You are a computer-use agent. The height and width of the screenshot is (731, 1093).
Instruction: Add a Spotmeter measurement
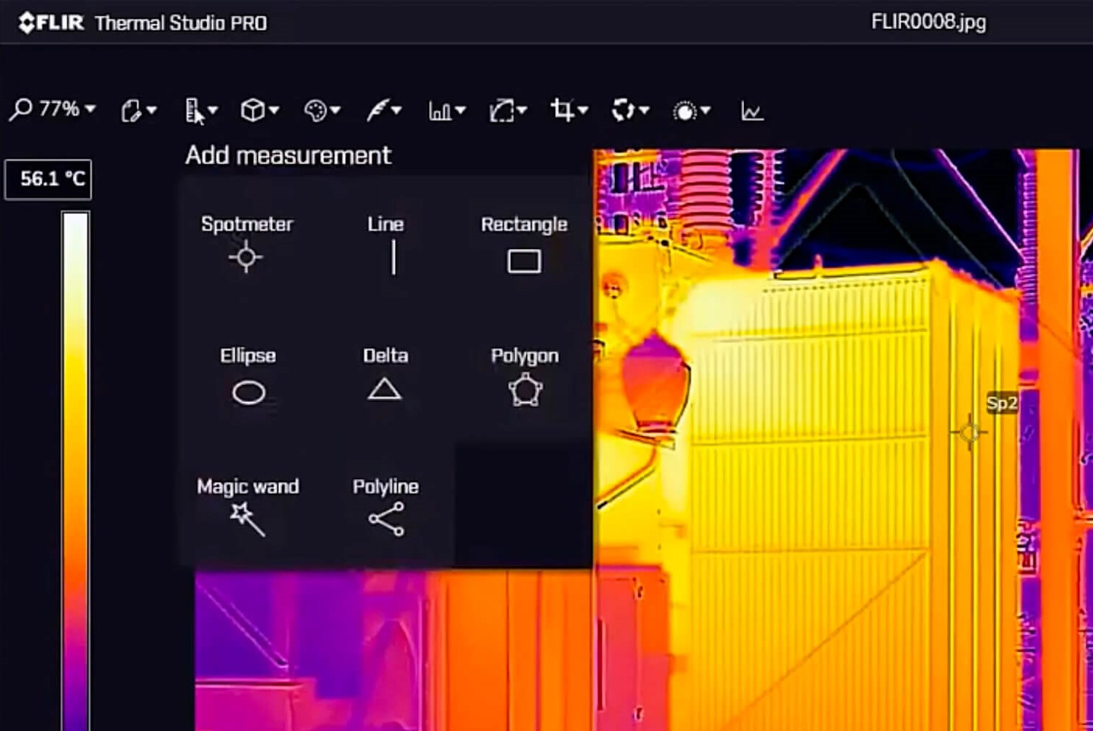coord(246,243)
